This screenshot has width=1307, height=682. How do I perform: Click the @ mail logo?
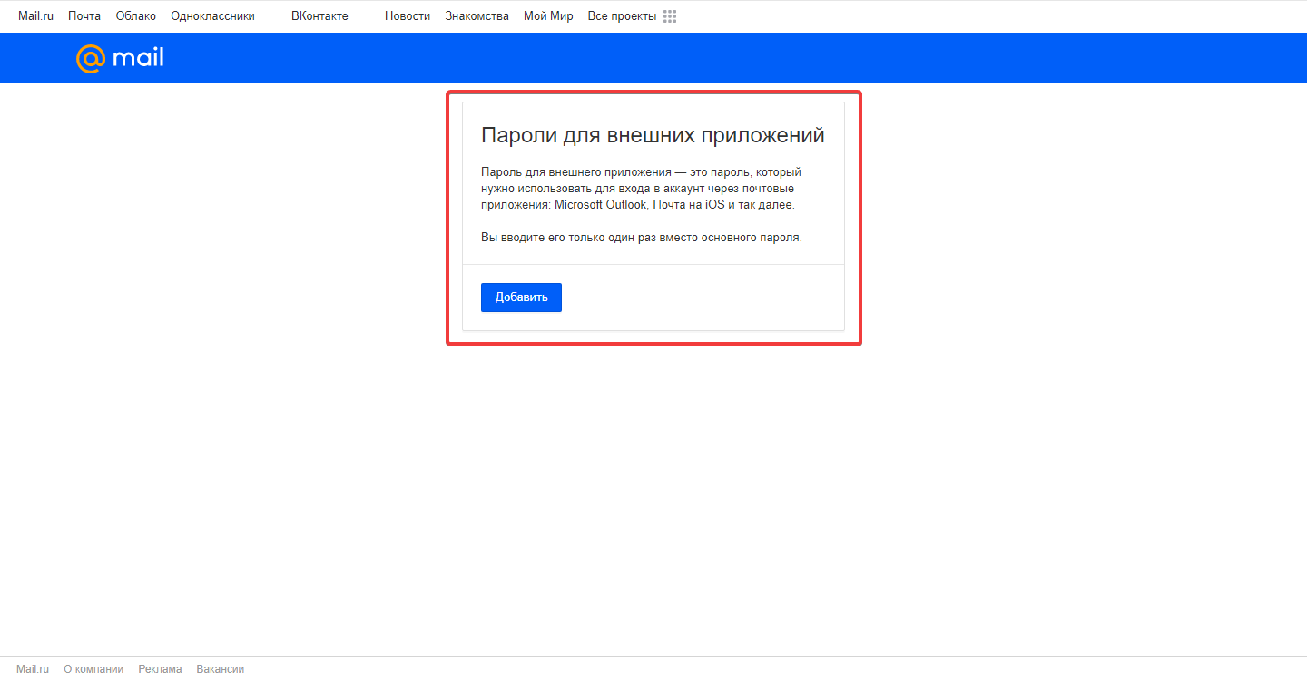coord(120,59)
